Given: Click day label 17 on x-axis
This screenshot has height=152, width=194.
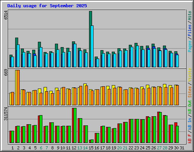Looking at the screenshot, I should coord(102,148).
